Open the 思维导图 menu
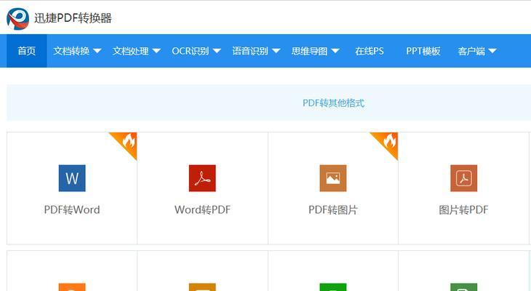Image resolution: width=531 pixels, height=291 pixels. click(310, 51)
